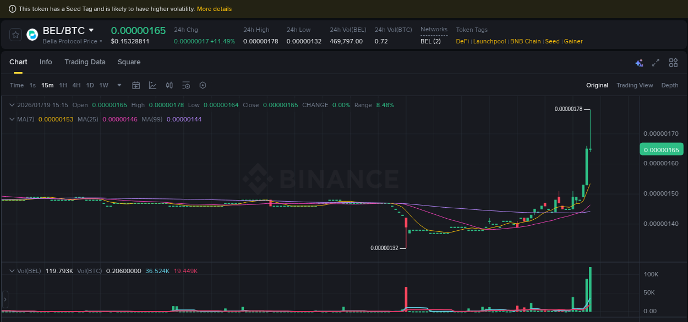The image size is (688, 322).
Task: Collapse the OHLC info row chevron
Action: 12,105
